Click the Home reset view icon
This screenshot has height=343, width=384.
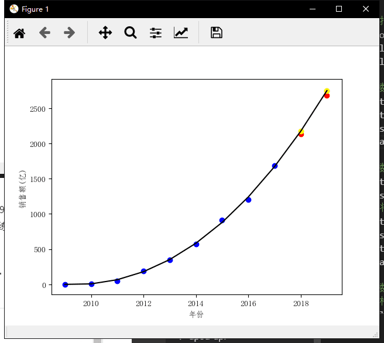tap(19, 33)
